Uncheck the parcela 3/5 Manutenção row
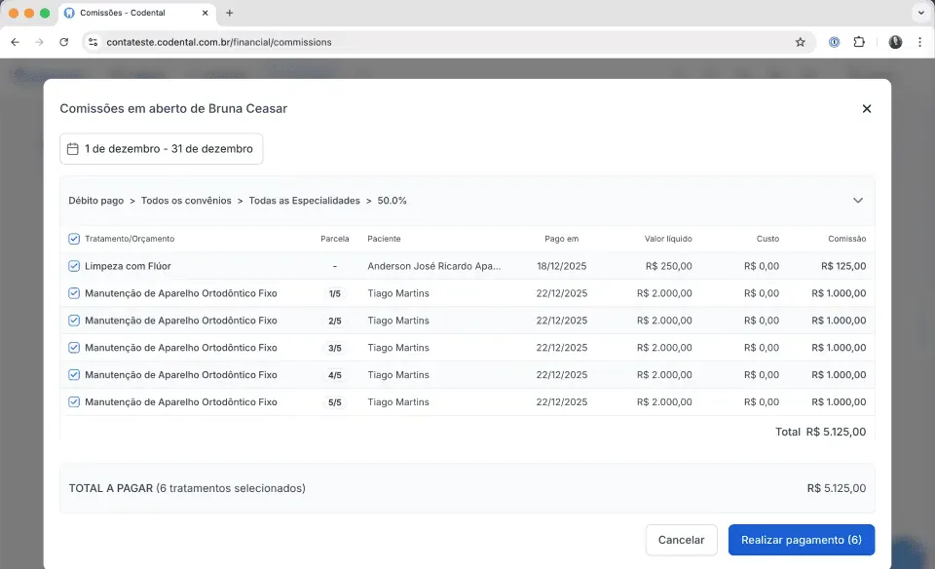The height and width of the screenshot is (569, 935). pos(74,348)
